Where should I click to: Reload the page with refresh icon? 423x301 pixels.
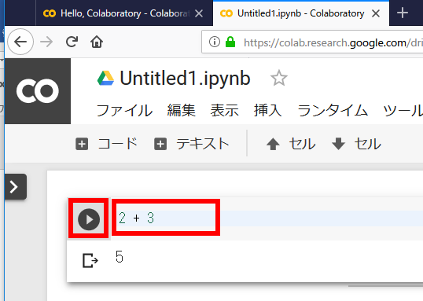pos(72,42)
